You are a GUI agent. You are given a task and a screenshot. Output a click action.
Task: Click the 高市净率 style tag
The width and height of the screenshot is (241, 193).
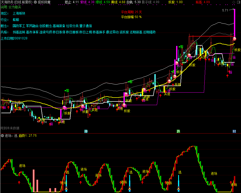(x=32, y=32)
